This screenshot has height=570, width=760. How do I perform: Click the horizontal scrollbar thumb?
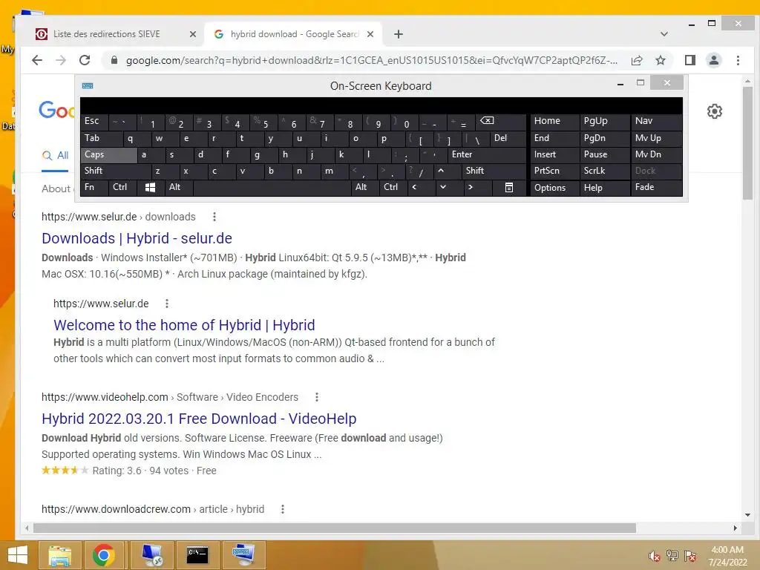click(335, 528)
